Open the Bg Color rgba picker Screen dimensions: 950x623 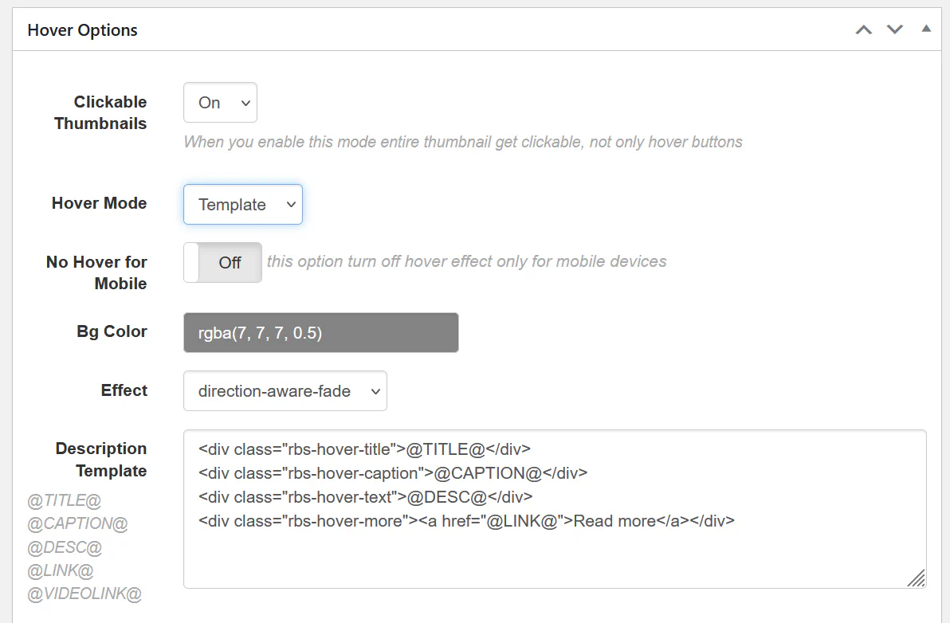[x=321, y=332]
